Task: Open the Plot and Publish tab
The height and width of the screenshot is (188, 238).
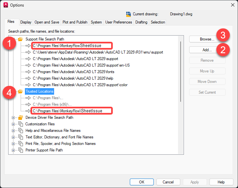Action: coord(75,22)
